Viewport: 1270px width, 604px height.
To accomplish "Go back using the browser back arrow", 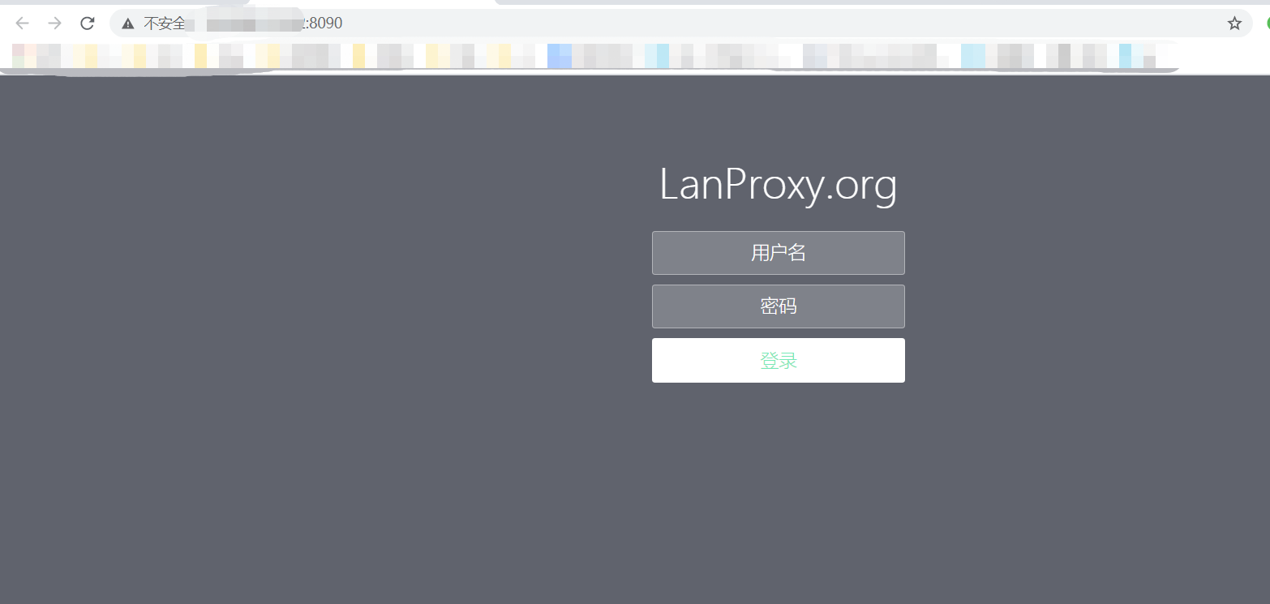I will point(22,24).
